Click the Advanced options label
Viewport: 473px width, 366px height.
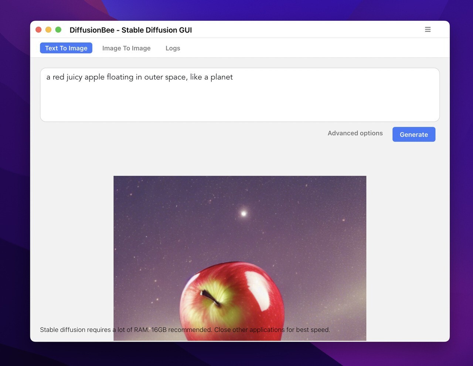pos(355,133)
